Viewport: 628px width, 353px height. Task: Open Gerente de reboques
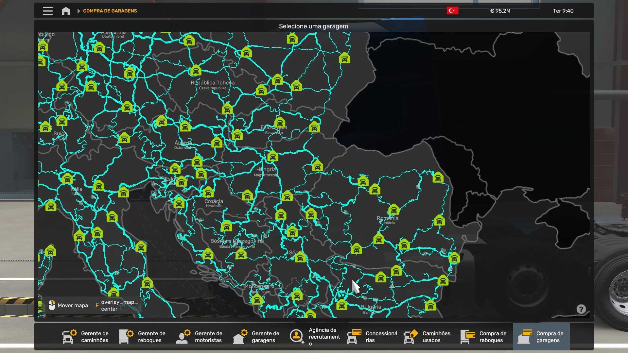point(143,337)
